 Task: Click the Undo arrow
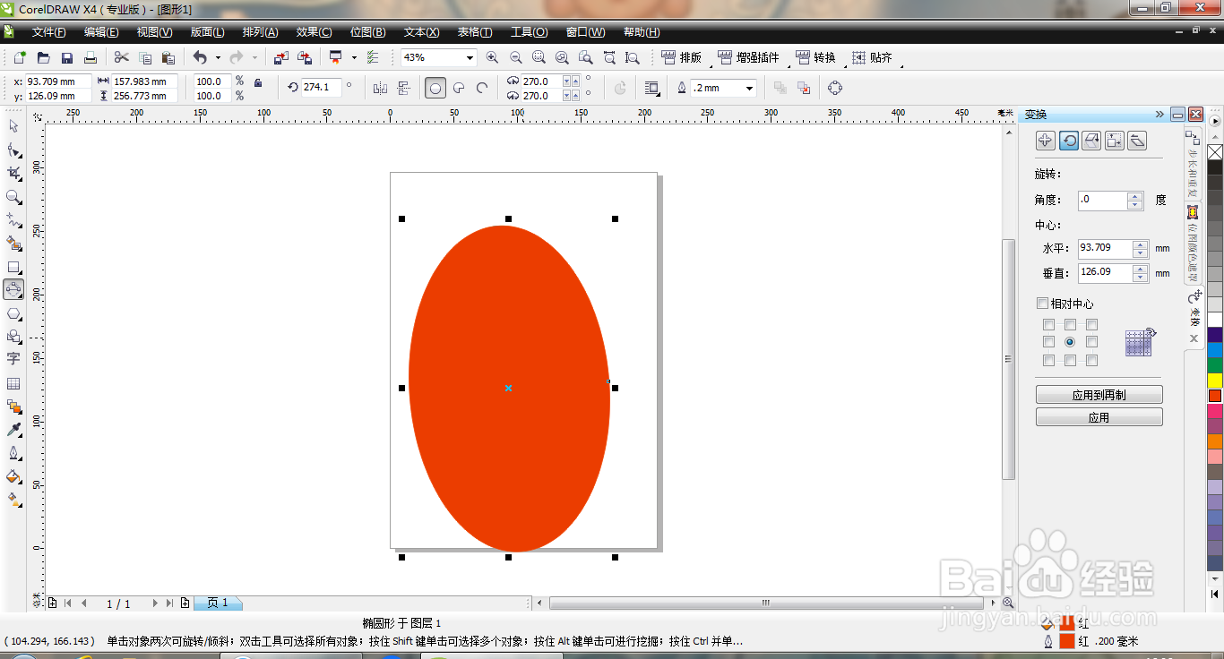(x=199, y=57)
